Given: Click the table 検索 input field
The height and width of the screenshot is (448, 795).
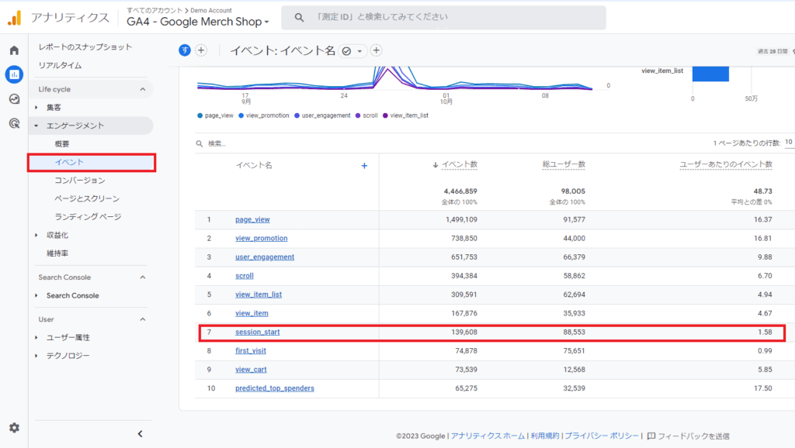Looking at the screenshot, I should point(217,143).
